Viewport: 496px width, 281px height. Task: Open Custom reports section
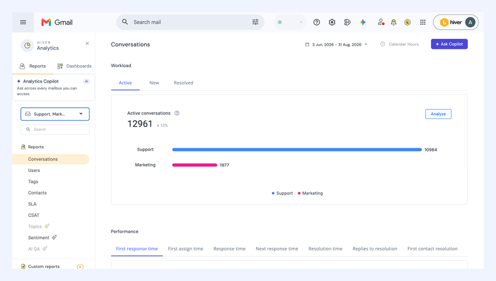tap(44, 267)
